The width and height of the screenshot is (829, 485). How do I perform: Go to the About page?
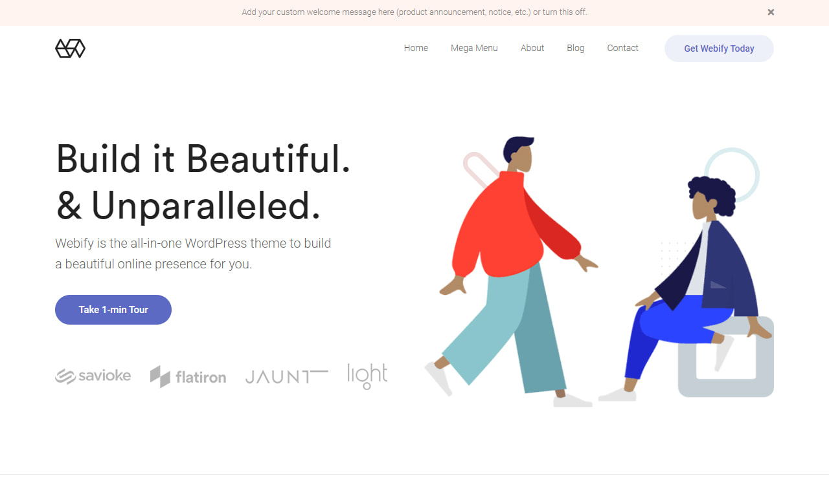pos(532,48)
